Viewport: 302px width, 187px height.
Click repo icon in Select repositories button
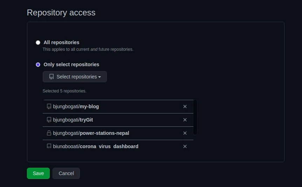pyautogui.click(x=52, y=77)
